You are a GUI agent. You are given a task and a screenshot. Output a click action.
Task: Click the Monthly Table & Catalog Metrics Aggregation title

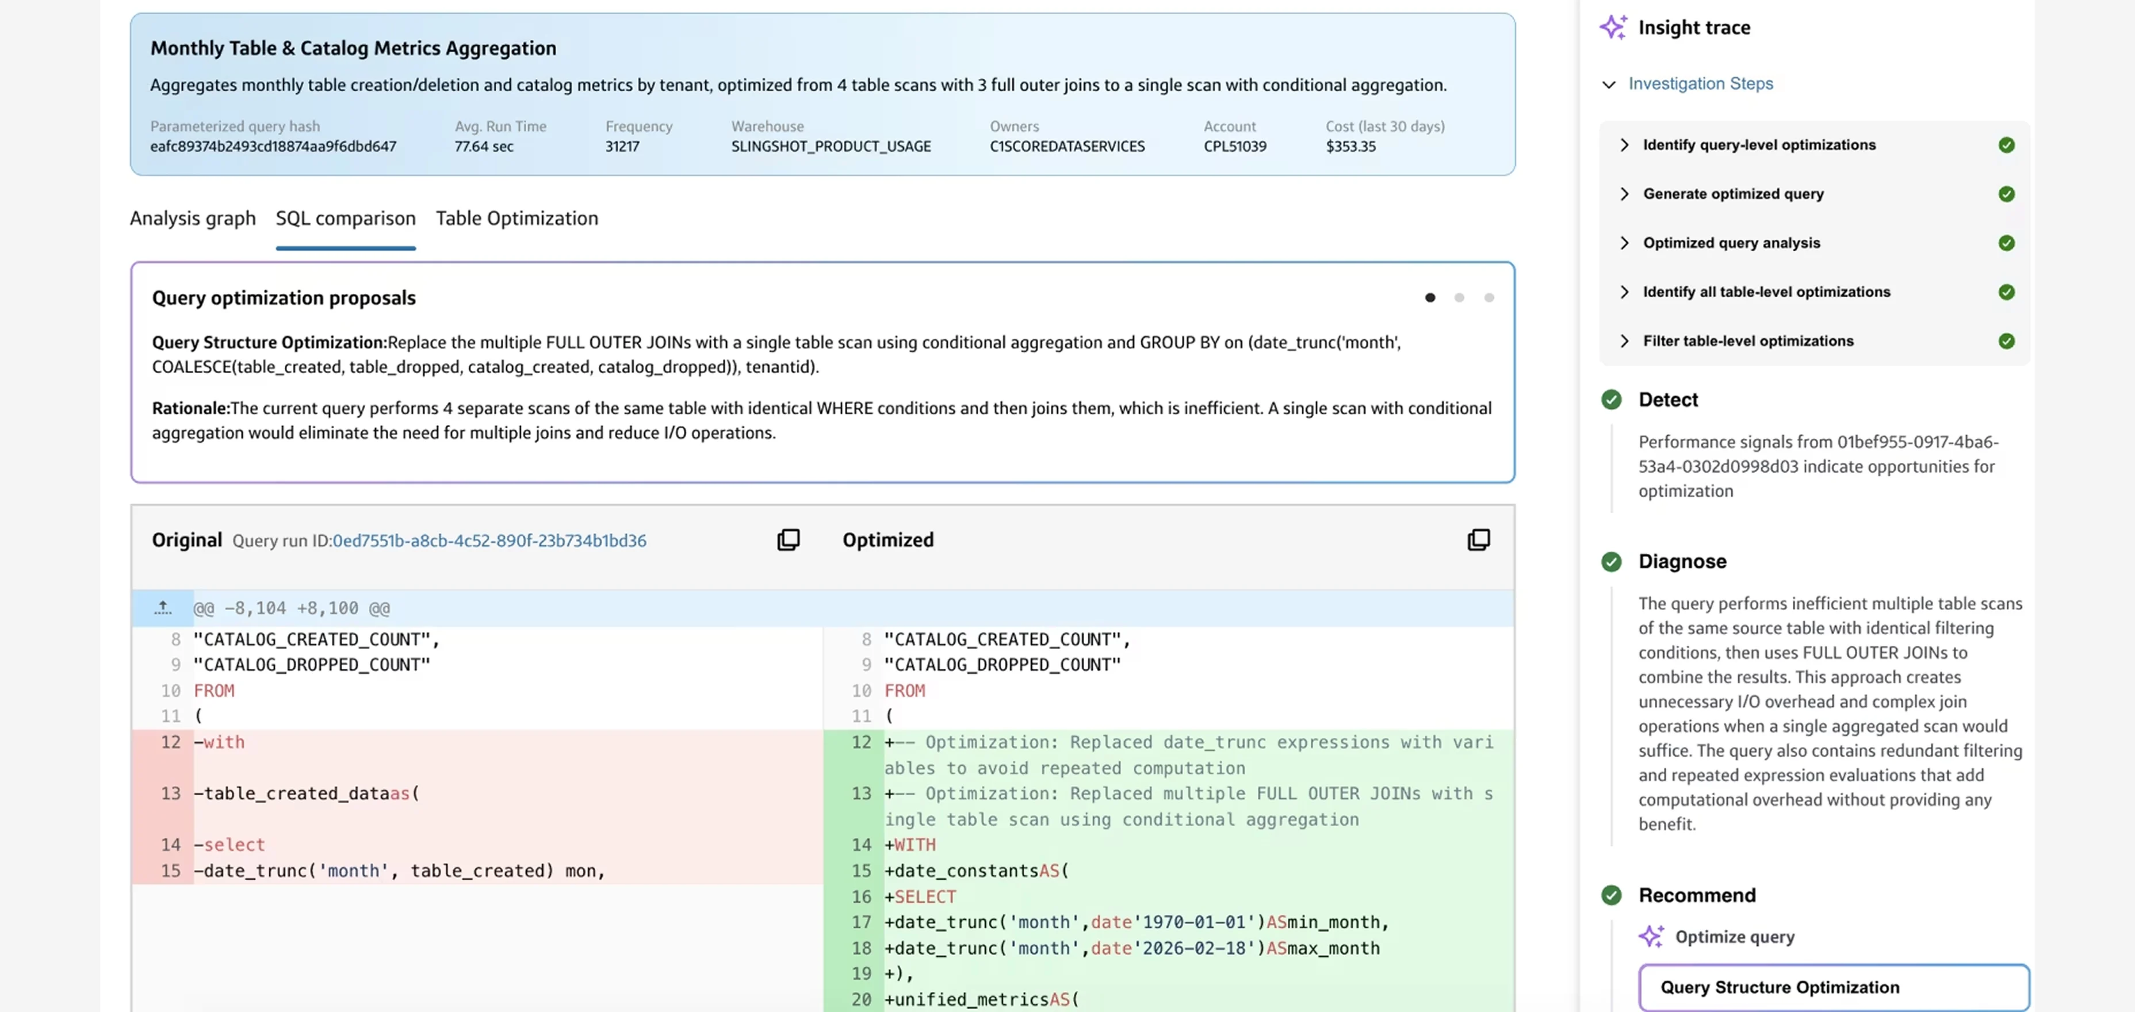tap(353, 48)
